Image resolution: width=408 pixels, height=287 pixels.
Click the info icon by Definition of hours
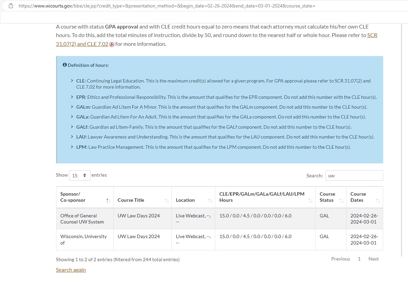click(65, 65)
